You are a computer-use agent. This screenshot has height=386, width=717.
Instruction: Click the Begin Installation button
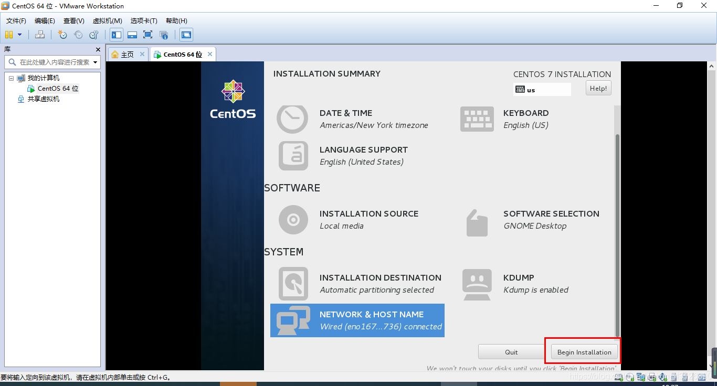click(x=584, y=352)
